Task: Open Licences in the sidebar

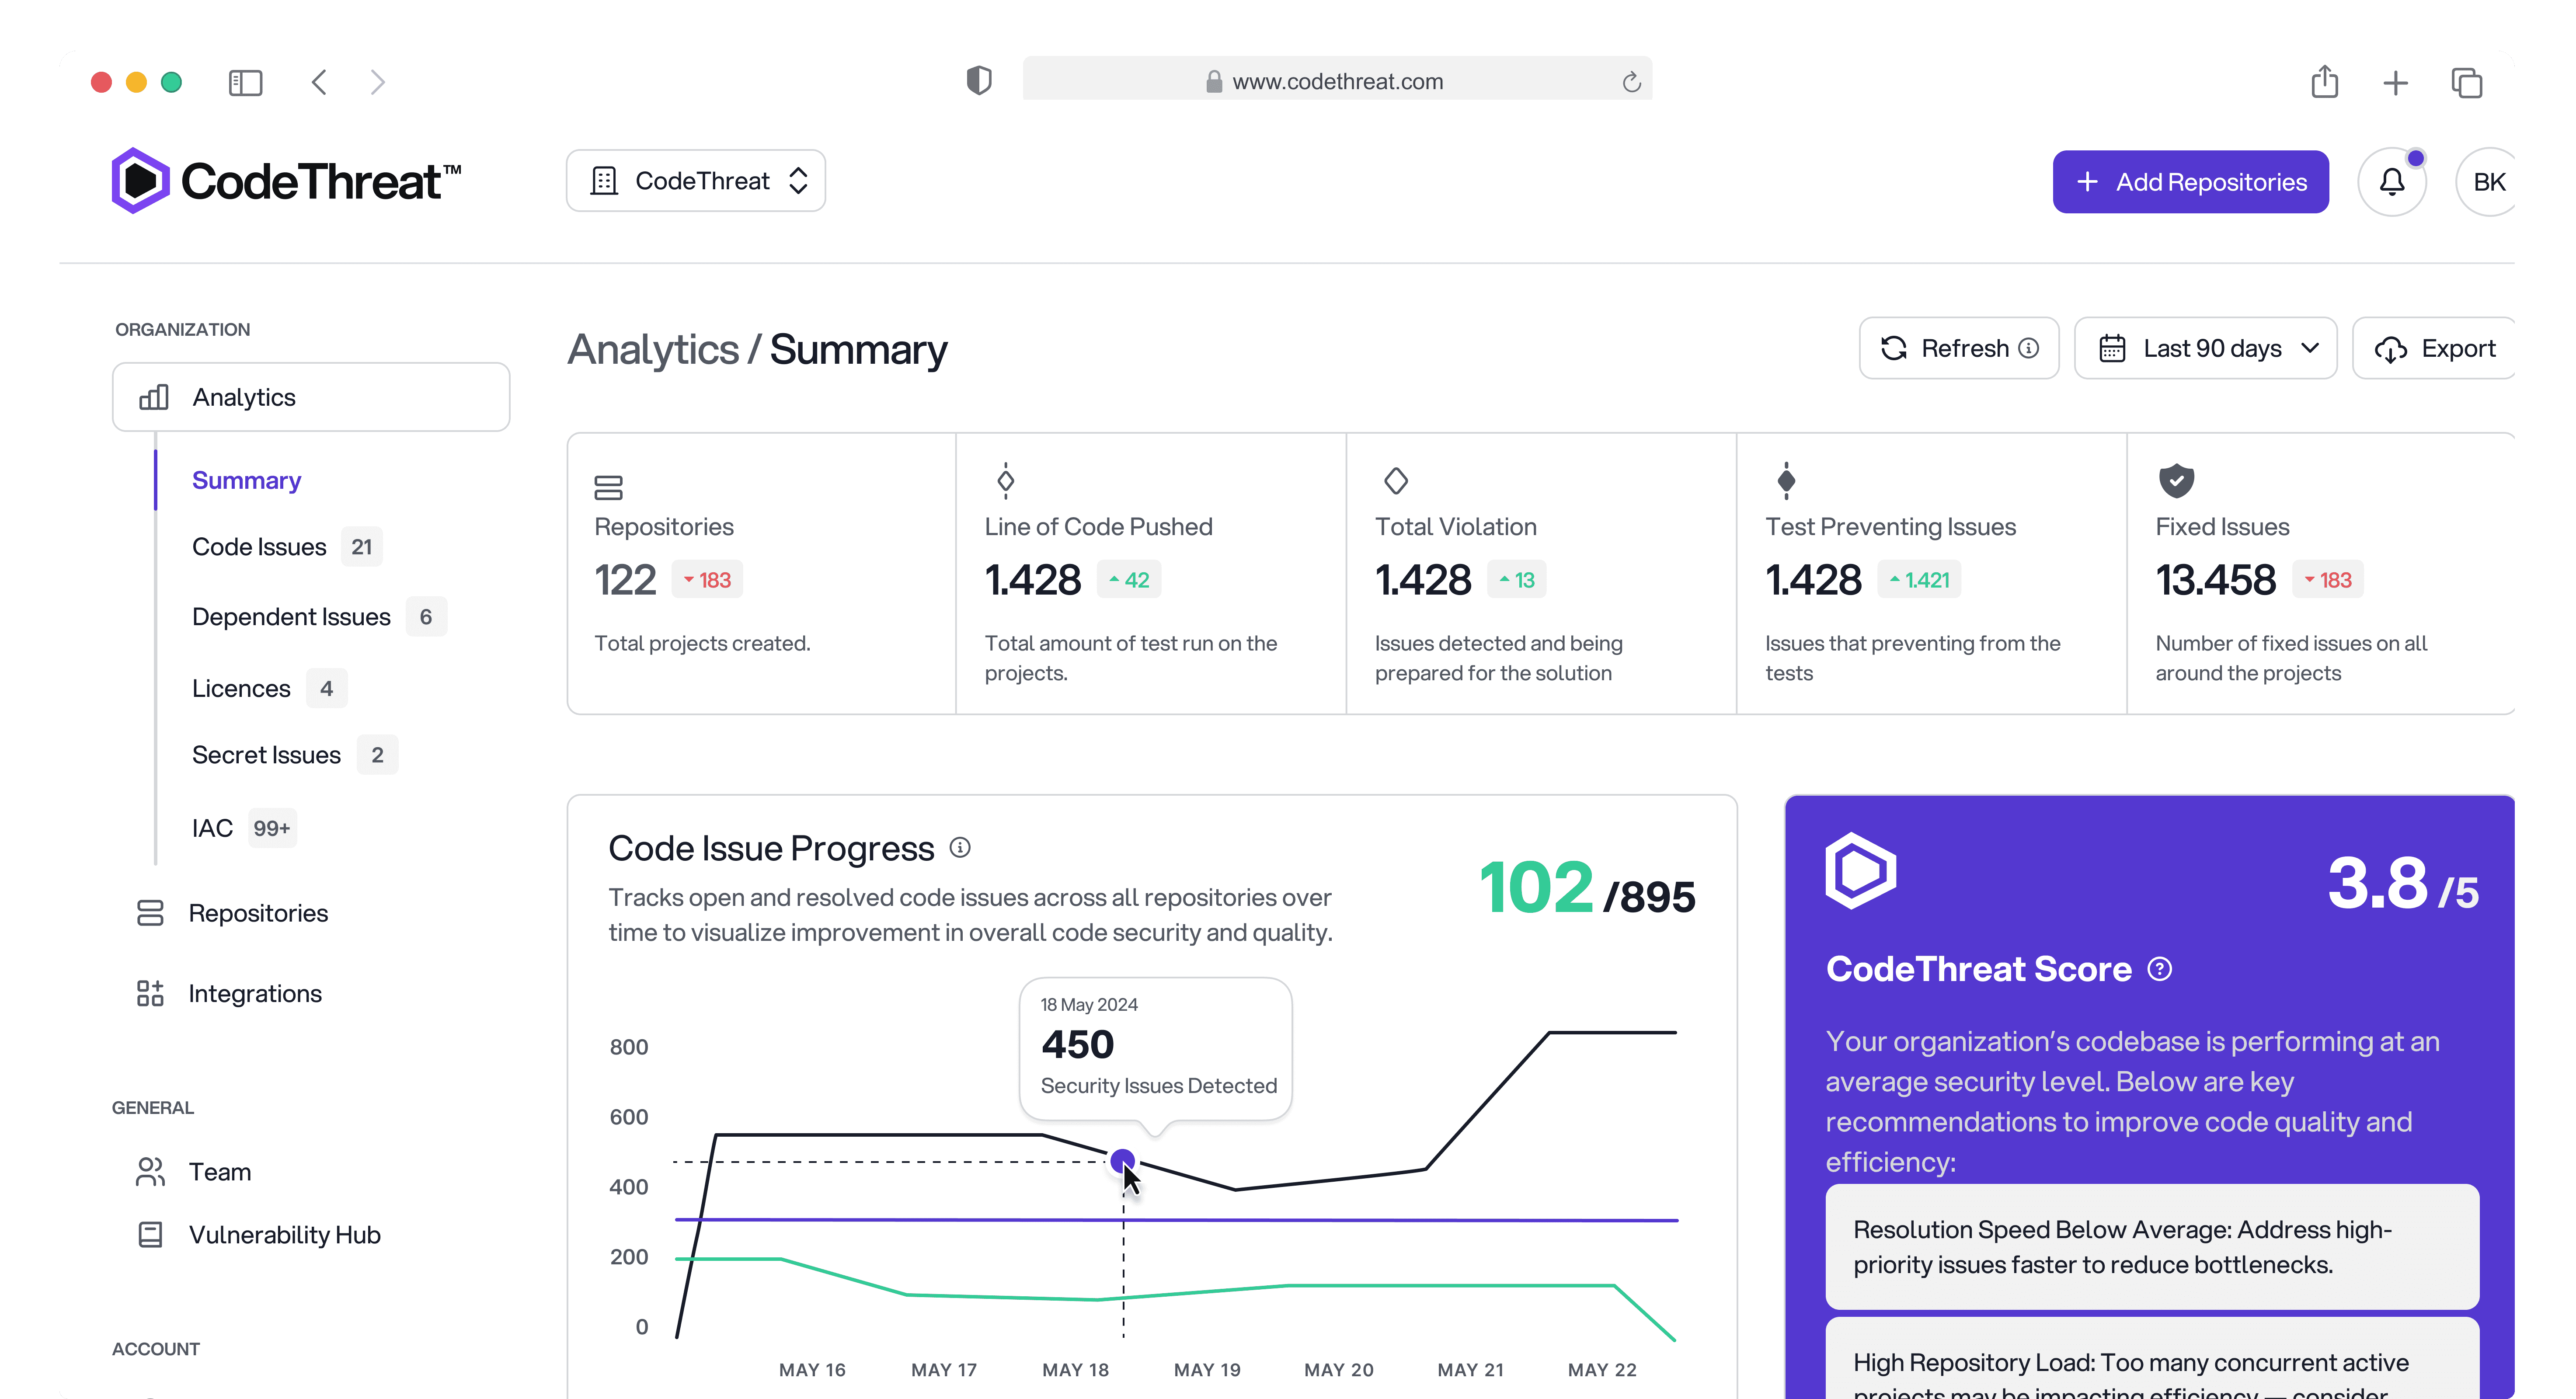Action: [x=241, y=689]
